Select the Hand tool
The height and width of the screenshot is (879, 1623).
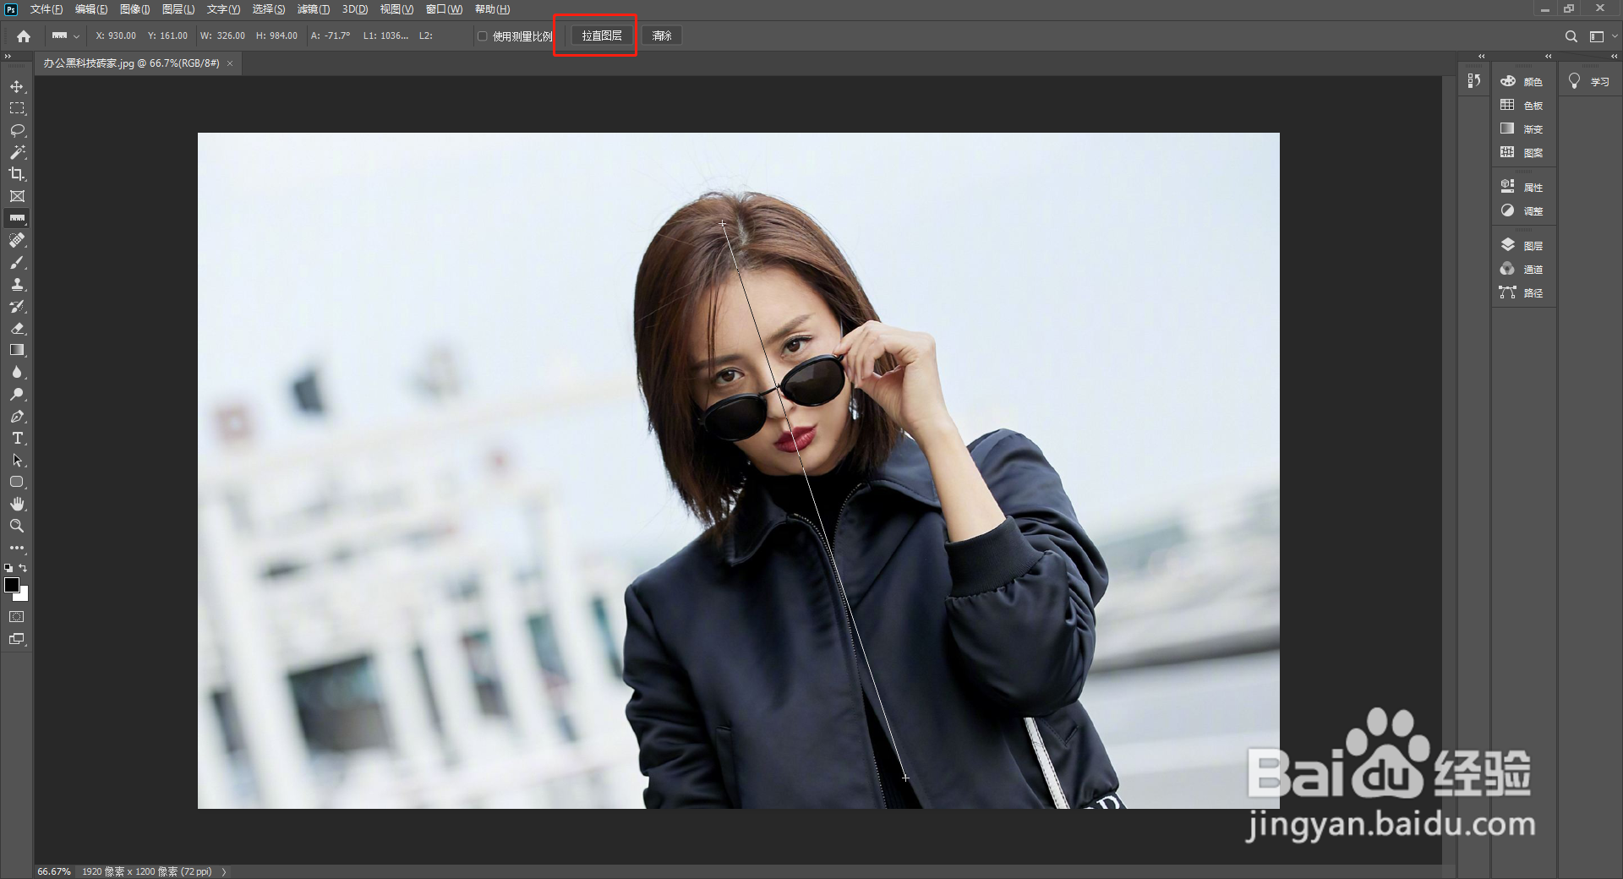coord(17,504)
